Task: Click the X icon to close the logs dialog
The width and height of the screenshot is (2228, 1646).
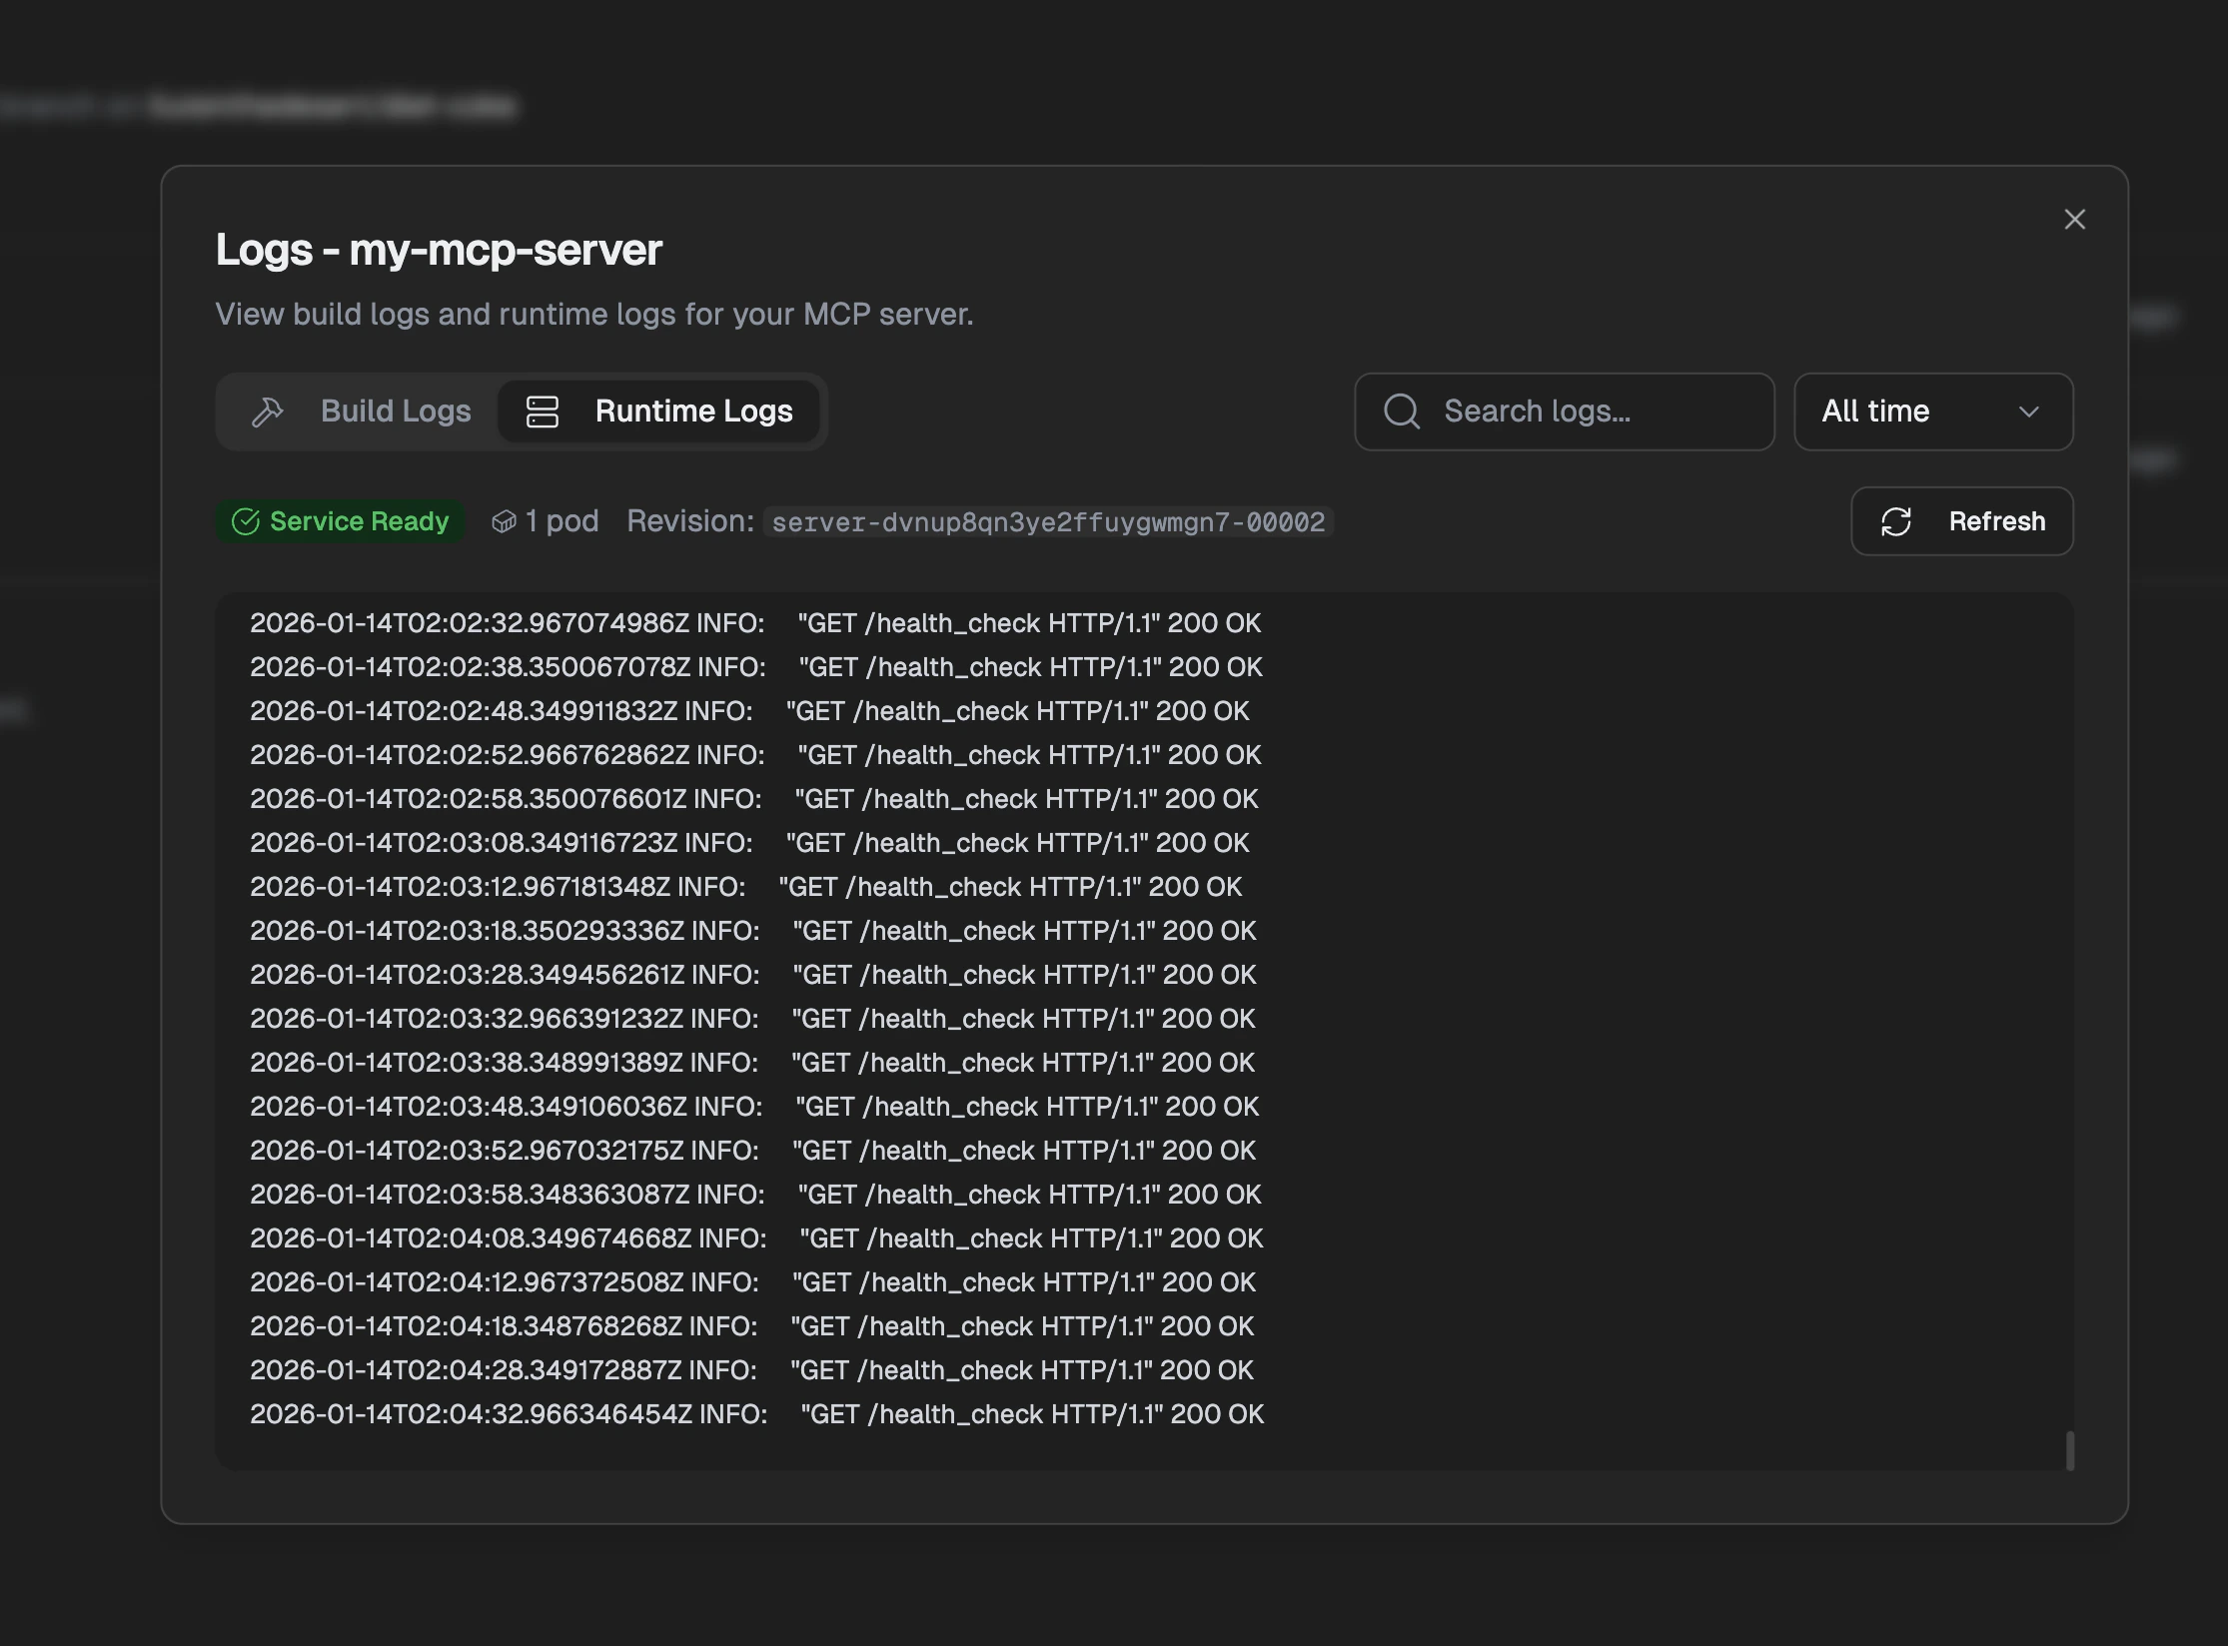Action: pos(2074,219)
